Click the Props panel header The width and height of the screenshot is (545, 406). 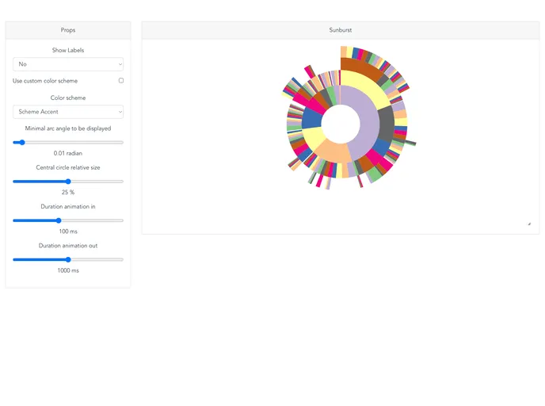68,30
